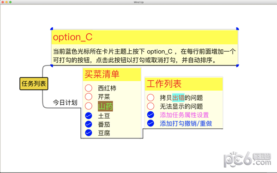Close the Mind Up window

[x=2, y=2]
